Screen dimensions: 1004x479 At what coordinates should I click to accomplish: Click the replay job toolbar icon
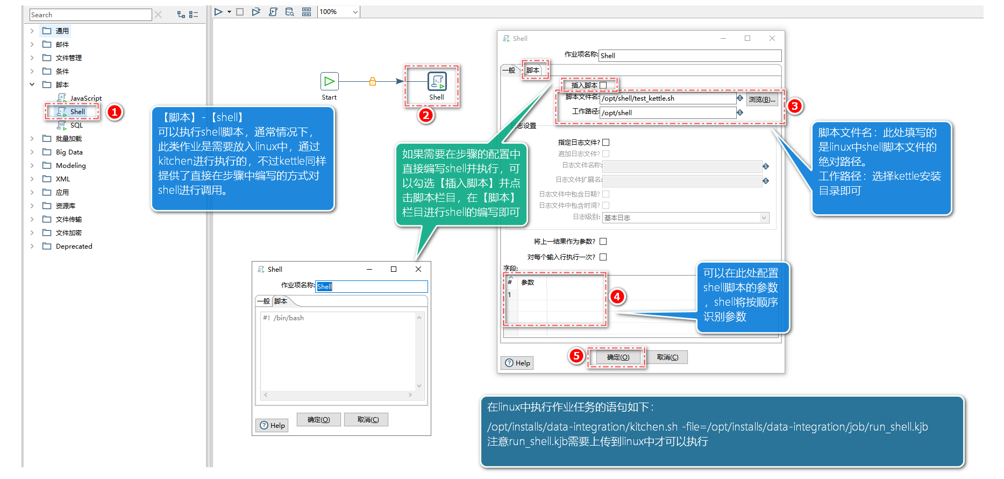click(x=256, y=11)
